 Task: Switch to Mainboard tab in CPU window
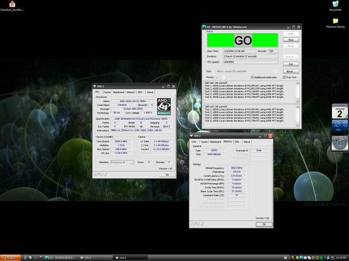(x=119, y=92)
